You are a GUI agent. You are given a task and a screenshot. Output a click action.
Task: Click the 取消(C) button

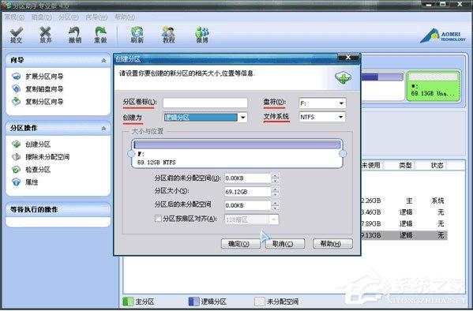point(285,243)
